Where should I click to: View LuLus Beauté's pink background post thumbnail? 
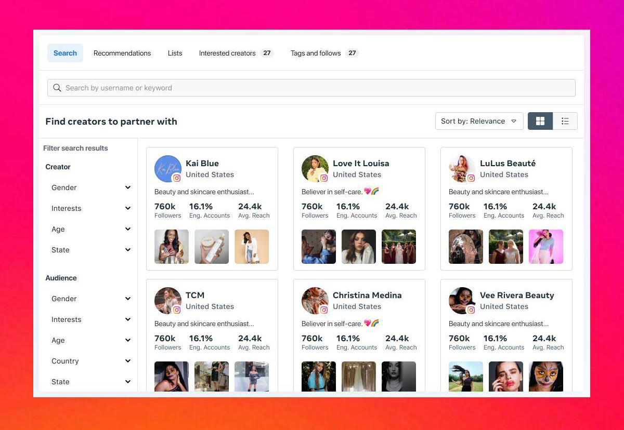click(546, 247)
